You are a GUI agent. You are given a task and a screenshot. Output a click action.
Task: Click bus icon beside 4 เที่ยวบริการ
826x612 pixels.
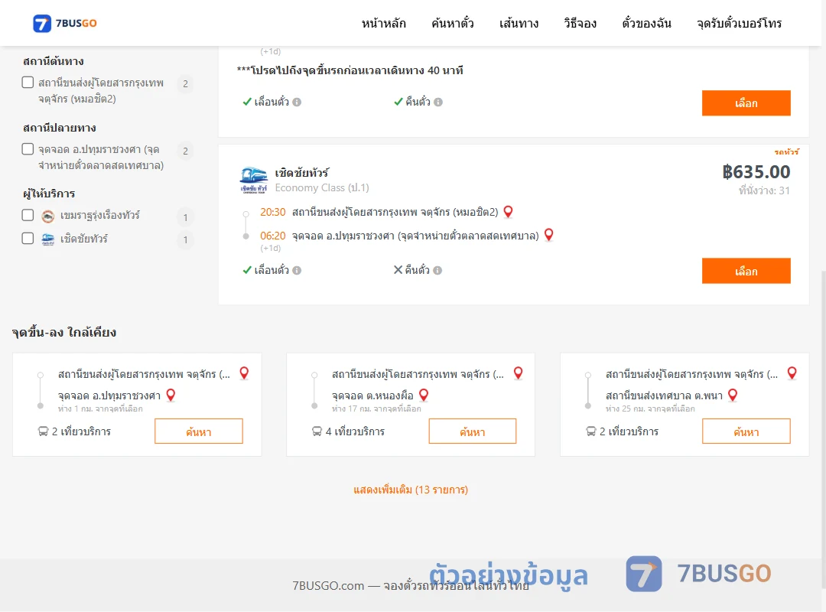[317, 431]
